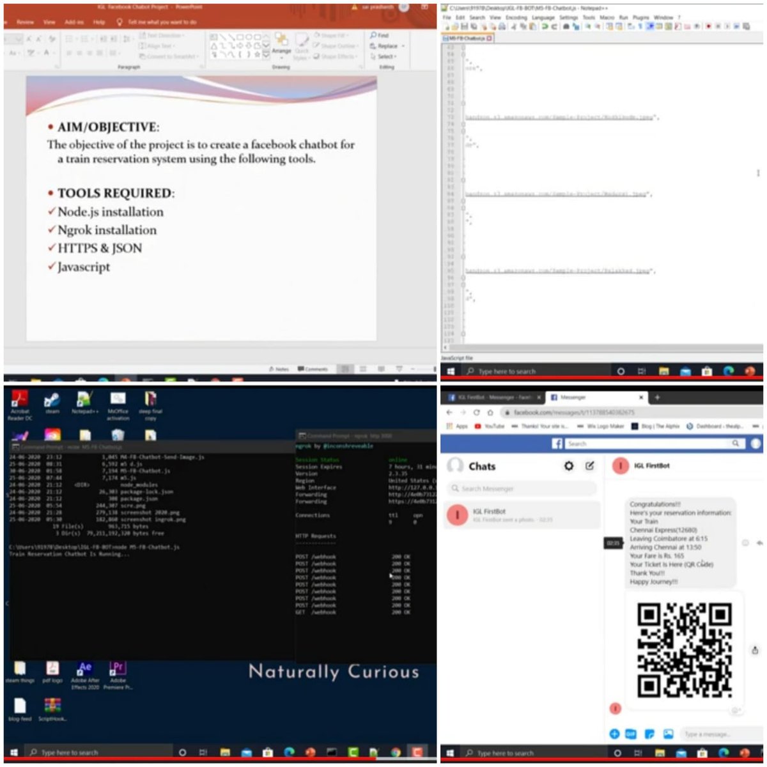The width and height of the screenshot is (767, 767).
Task: Click Convert to SmartArt
Action: [x=169, y=56]
